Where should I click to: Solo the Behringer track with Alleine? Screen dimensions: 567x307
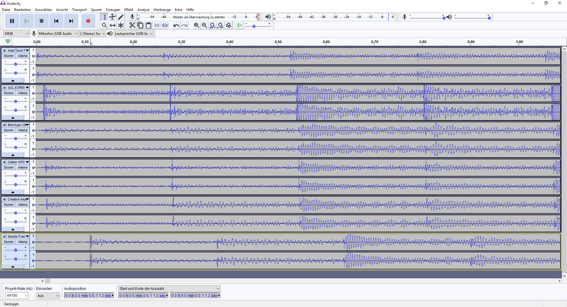click(x=23, y=130)
